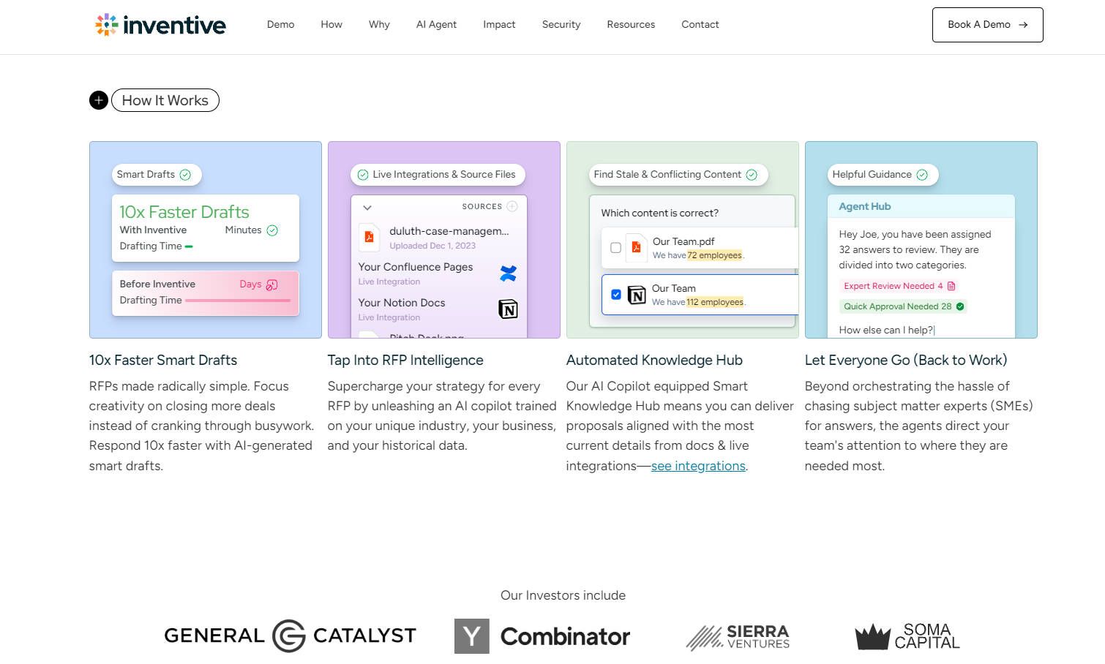The width and height of the screenshot is (1105, 664).
Task: Click the Confluence icon beside Your Confluence Pages
Action: [508, 273]
